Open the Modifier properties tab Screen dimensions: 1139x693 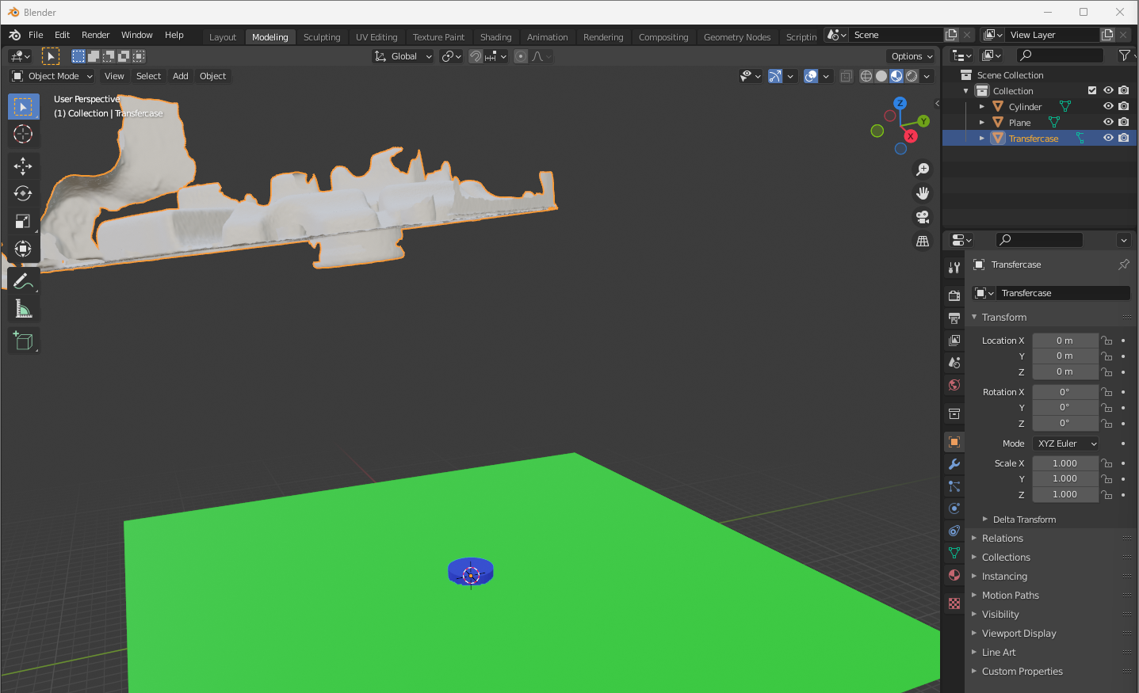coord(954,464)
